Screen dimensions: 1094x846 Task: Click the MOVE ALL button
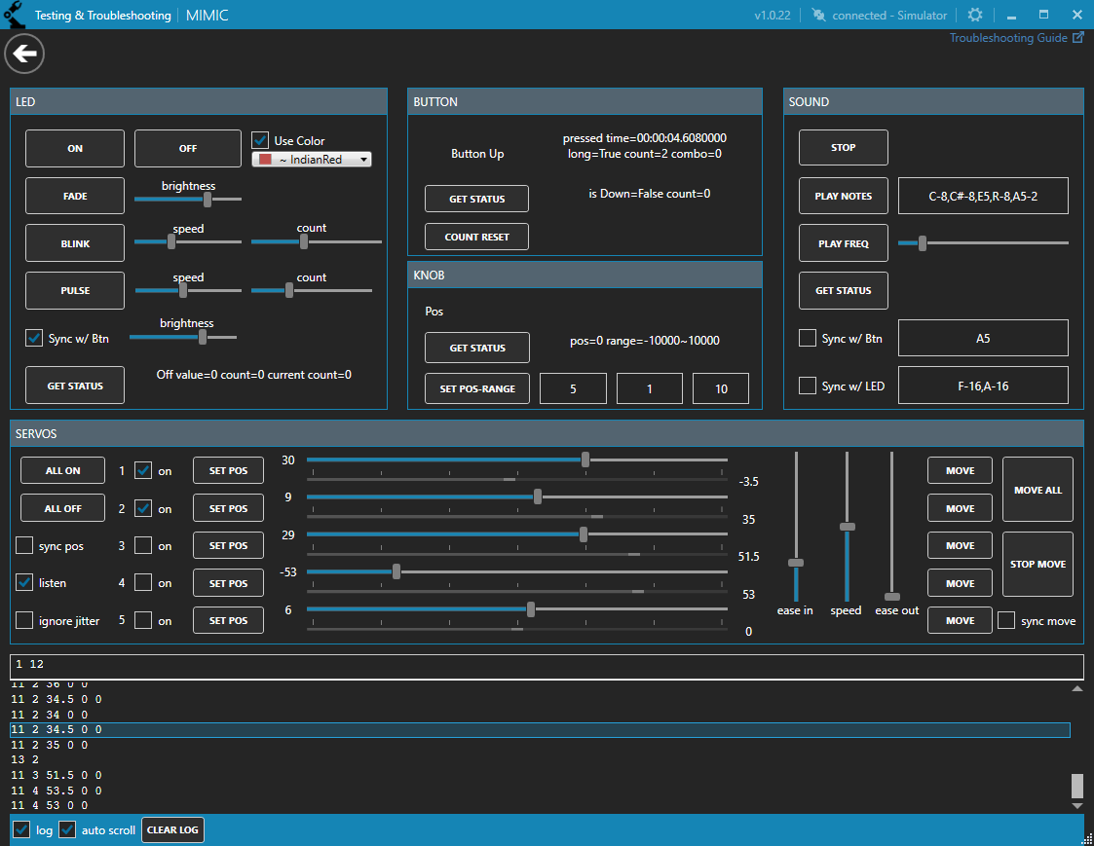pos(1037,490)
